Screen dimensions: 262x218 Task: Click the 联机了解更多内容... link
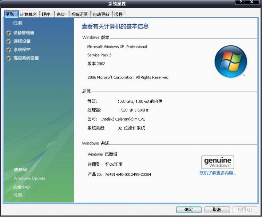click(x=218, y=173)
